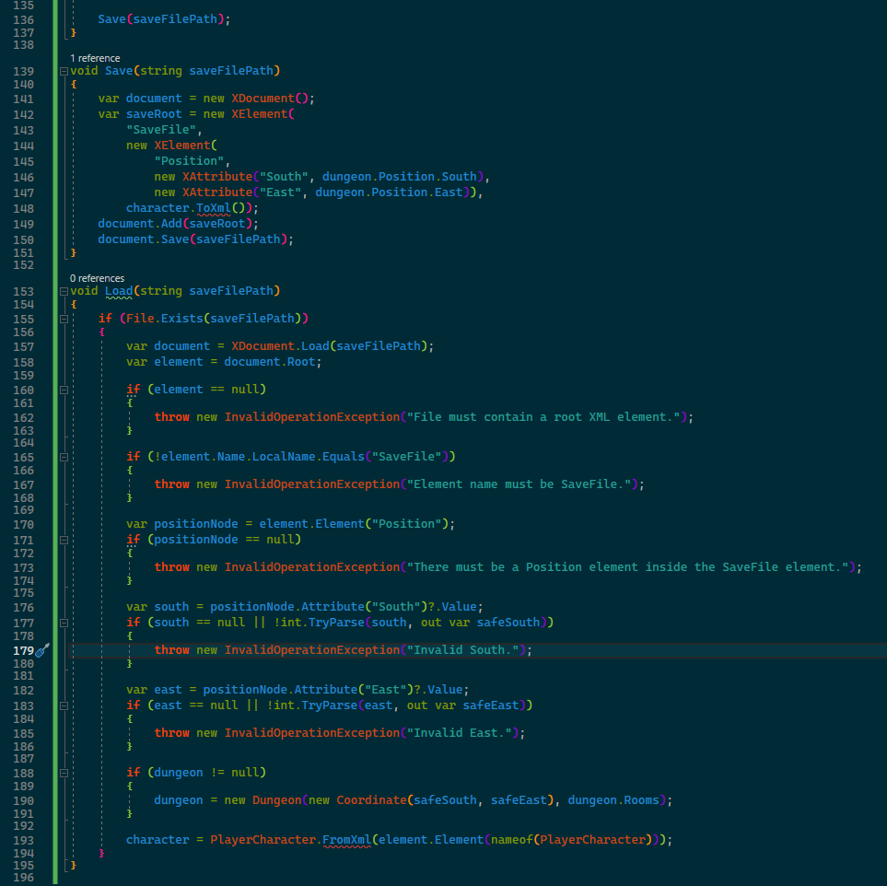The image size is (887, 886).
Task: Open the screwdriver quick actions icon on line 179
Action: pos(42,650)
